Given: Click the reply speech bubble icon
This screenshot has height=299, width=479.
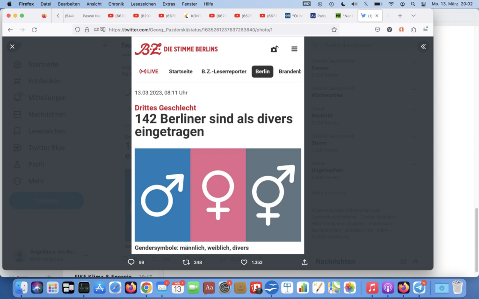Looking at the screenshot, I should [x=131, y=262].
